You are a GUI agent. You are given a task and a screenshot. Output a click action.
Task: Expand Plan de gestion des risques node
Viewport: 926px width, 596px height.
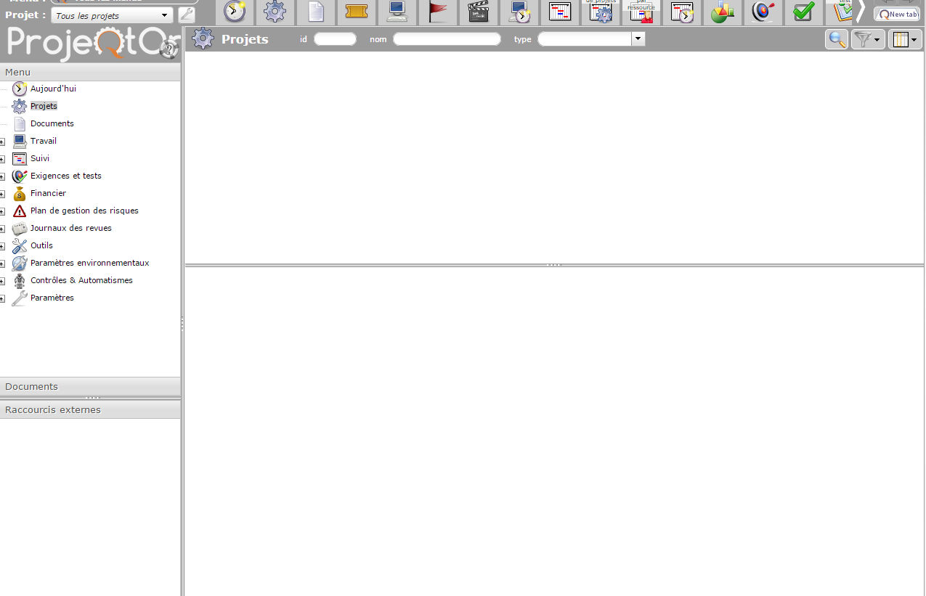click(3, 211)
